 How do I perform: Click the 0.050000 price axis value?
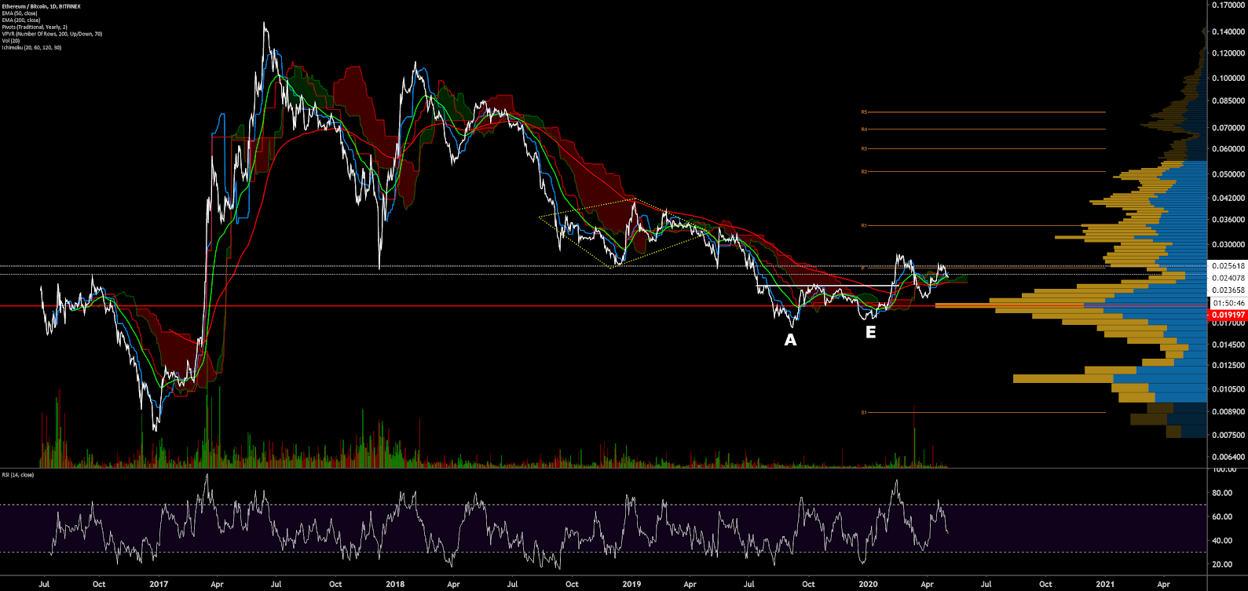[x=1228, y=174]
